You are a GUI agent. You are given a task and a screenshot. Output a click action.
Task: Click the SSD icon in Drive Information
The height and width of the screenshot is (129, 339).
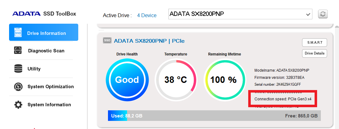point(18,32)
